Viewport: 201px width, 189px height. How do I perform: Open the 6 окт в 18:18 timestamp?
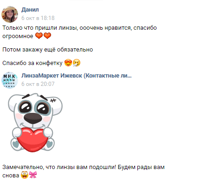38,18
